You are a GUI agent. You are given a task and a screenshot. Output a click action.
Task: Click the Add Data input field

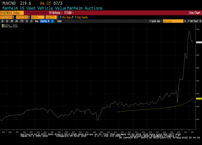173,21
